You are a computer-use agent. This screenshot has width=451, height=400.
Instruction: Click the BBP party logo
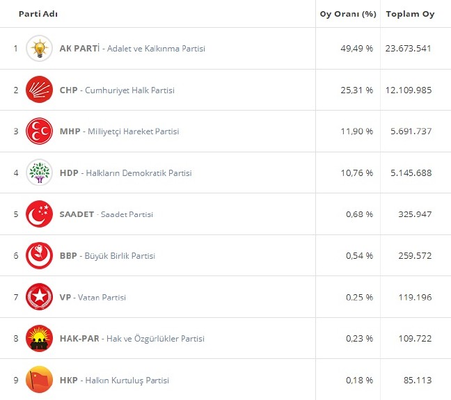[x=39, y=255]
